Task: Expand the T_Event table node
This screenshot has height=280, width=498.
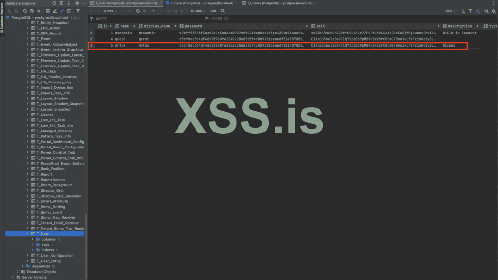Action: click(x=28, y=39)
